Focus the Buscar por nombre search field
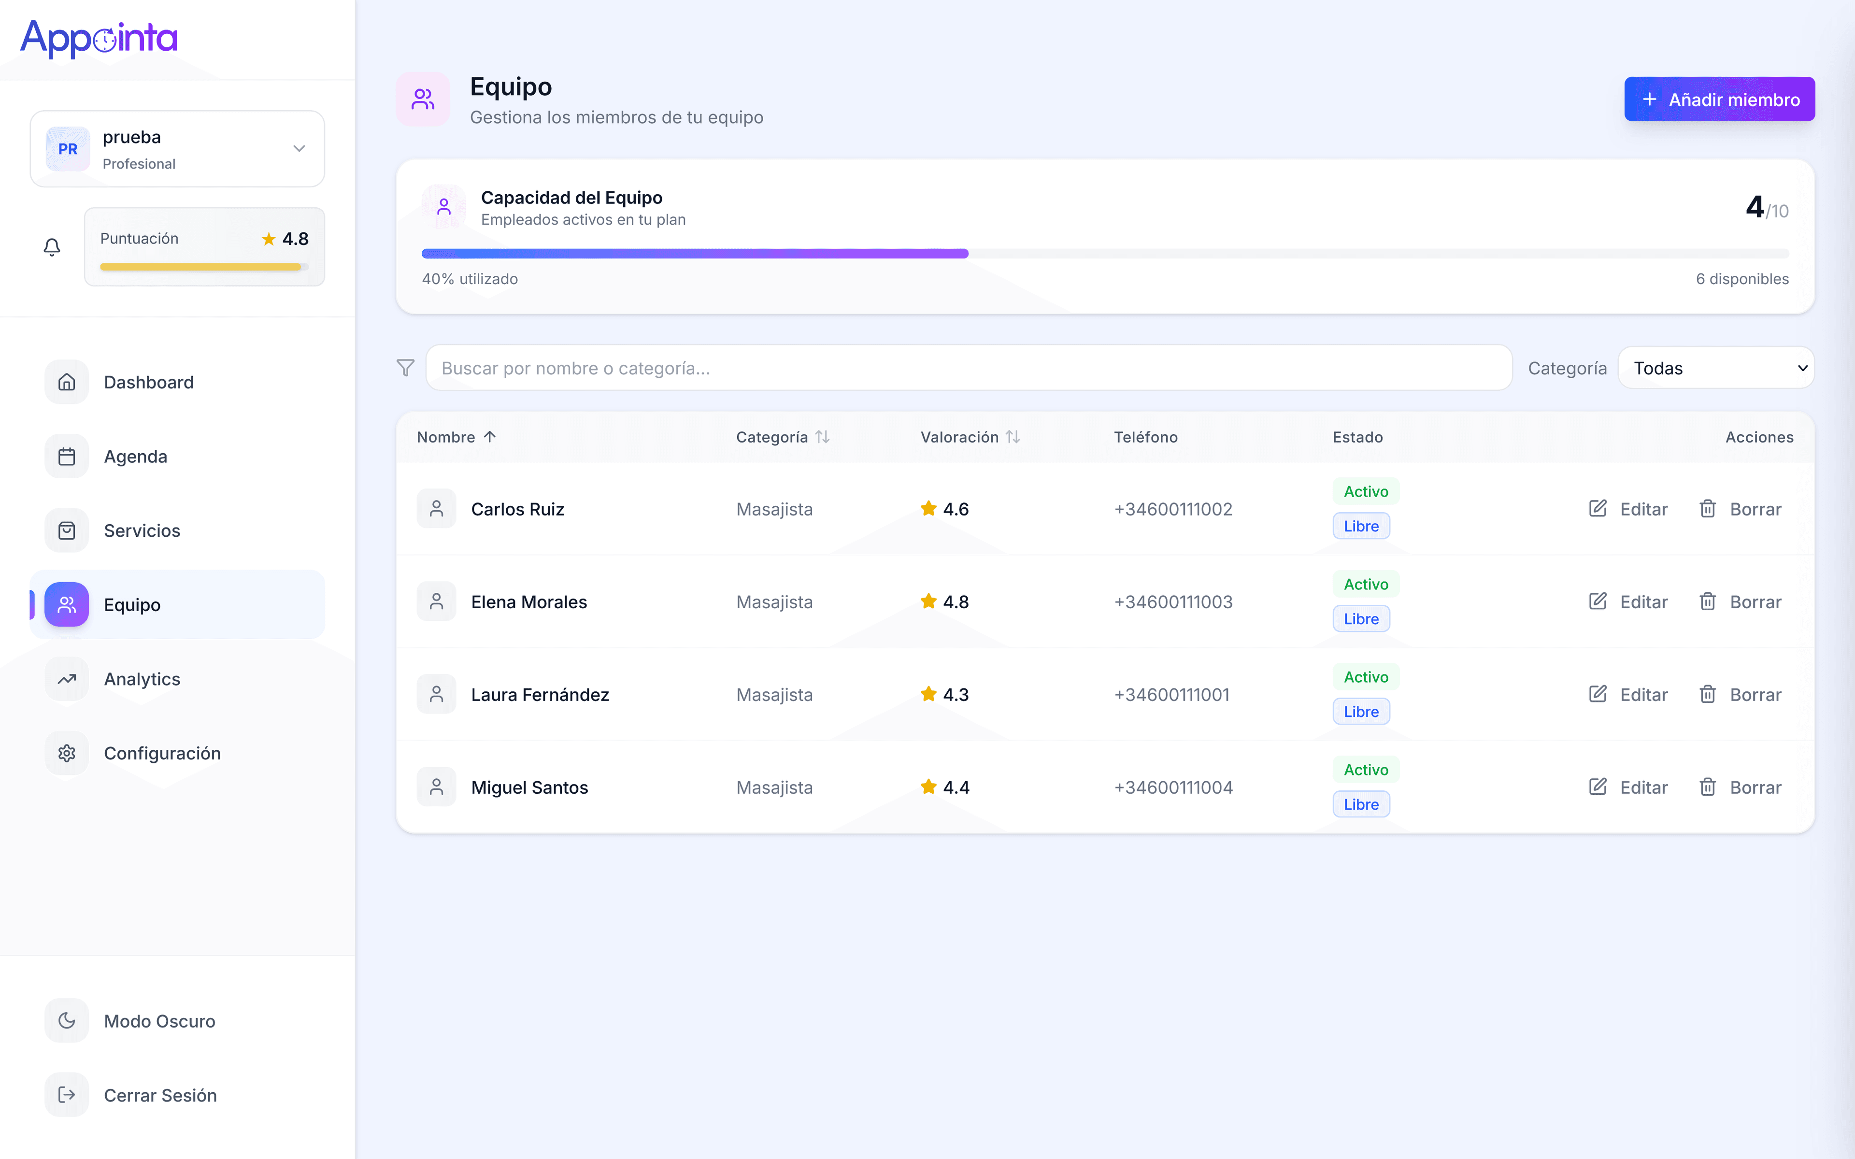This screenshot has width=1855, height=1159. [x=969, y=368]
